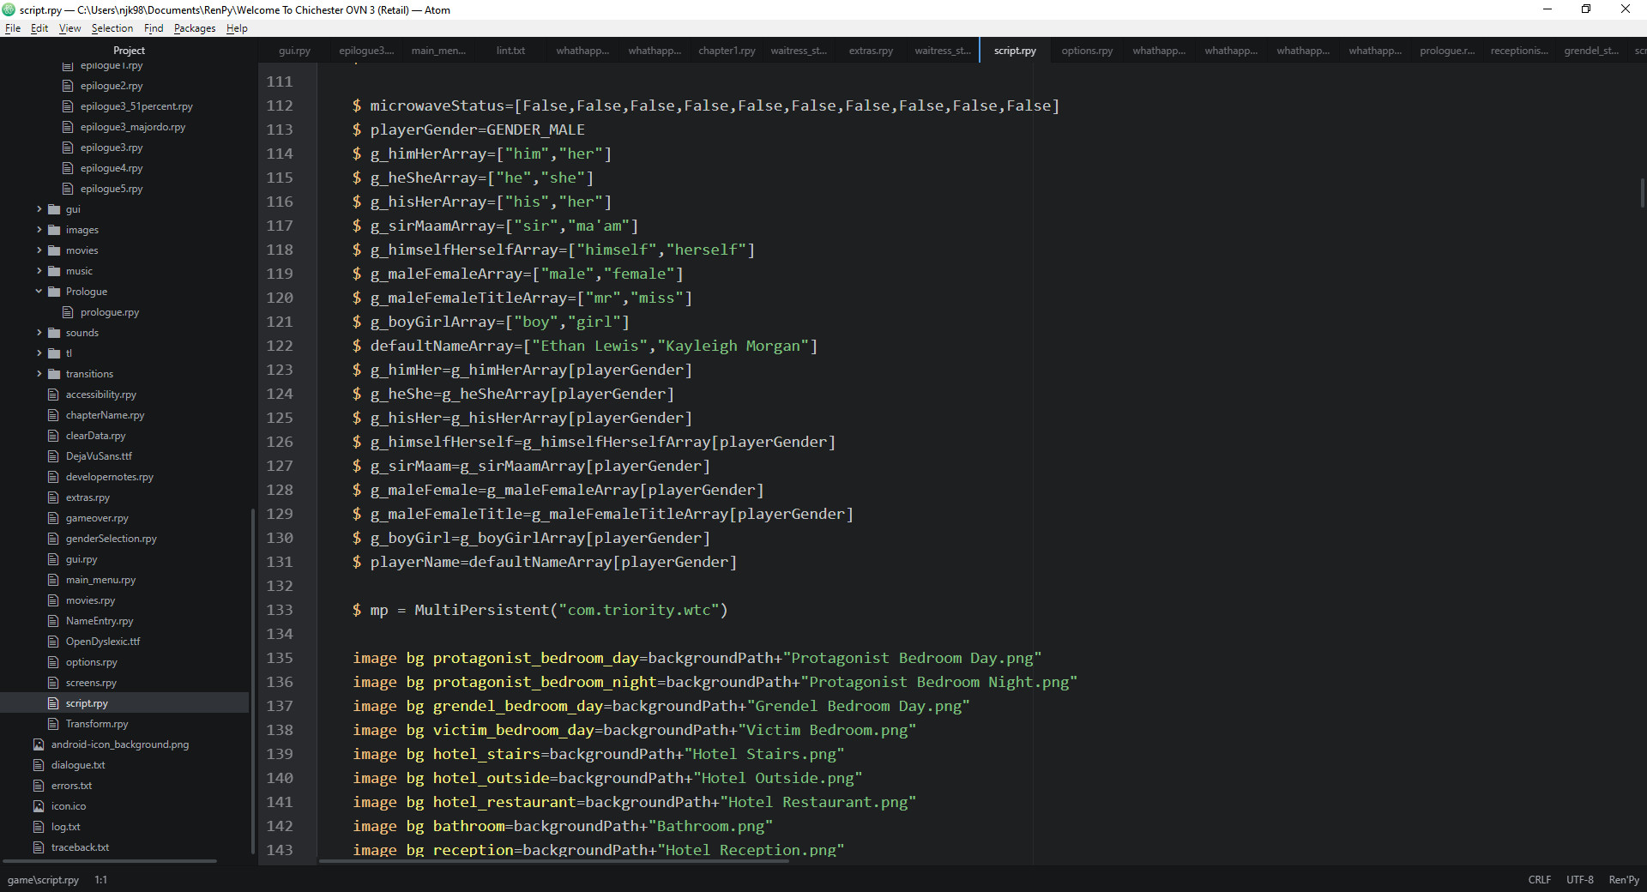This screenshot has height=892, width=1647.
Task: Click the CRLF line-ending indicator
Action: [1539, 879]
